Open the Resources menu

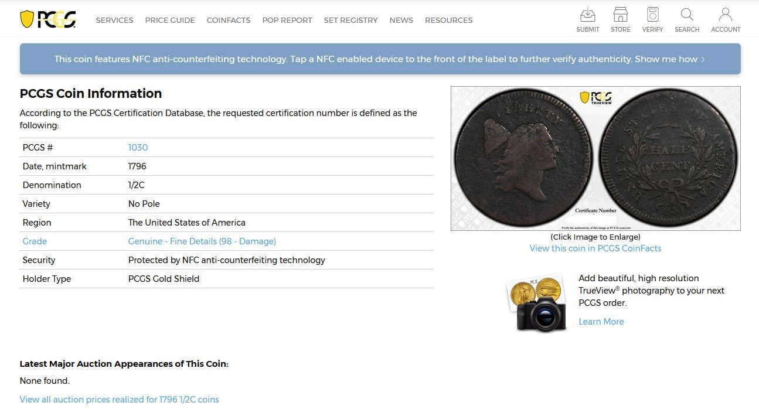pos(448,20)
